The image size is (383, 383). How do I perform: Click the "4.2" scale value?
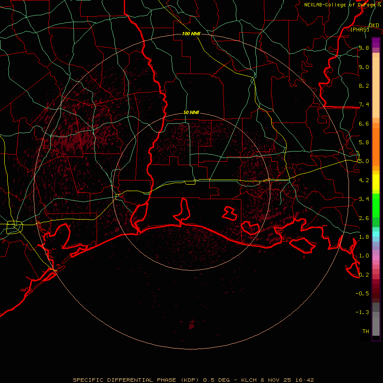364,180
